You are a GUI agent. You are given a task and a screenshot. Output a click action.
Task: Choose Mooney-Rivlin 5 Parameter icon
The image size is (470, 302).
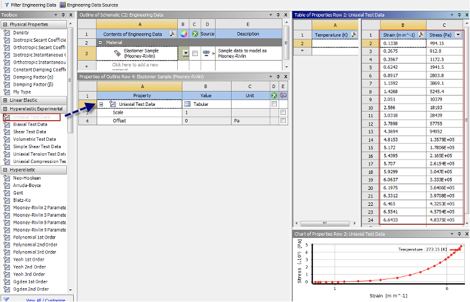click(x=7, y=222)
